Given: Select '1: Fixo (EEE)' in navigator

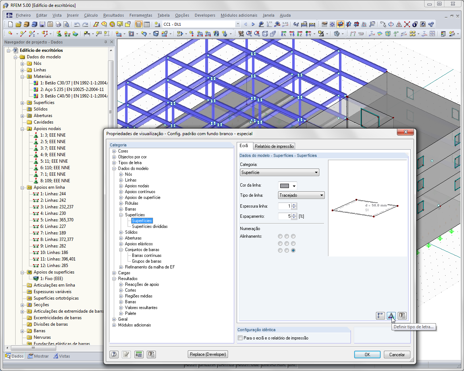Looking at the screenshot, I should point(51,279).
